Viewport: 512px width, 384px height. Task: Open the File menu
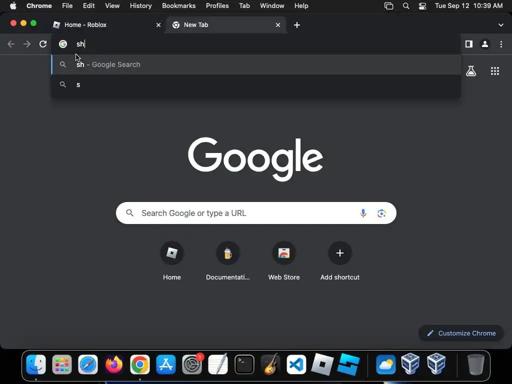[67, 6]
